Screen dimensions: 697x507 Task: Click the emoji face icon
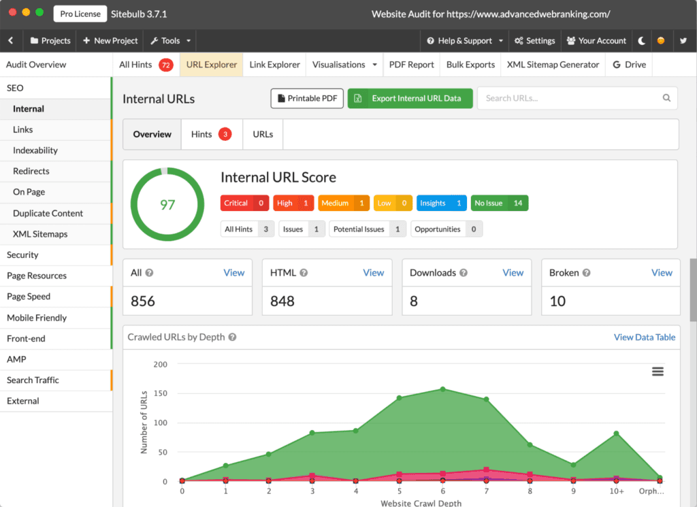pos(661,40)
